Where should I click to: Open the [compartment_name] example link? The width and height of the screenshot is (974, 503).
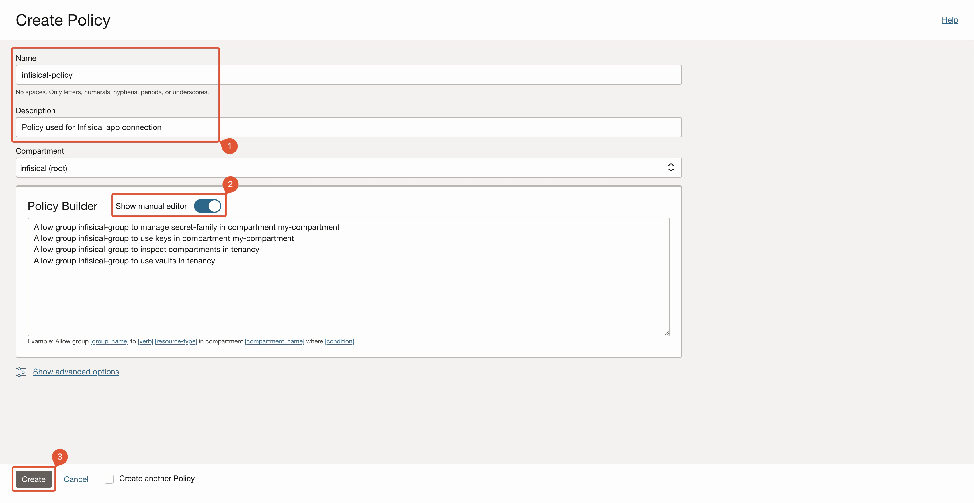(275, 341)
